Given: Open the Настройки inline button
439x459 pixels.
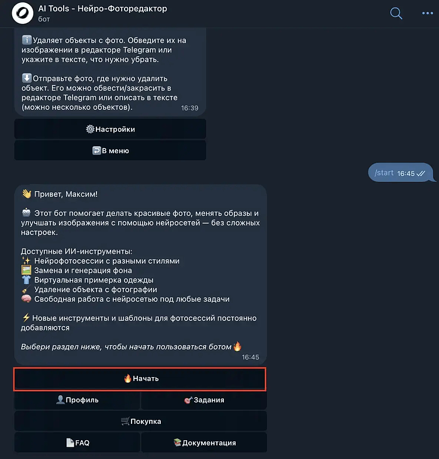Looking at the screenshot, I should pyautogui.click(x=110, y=129).
